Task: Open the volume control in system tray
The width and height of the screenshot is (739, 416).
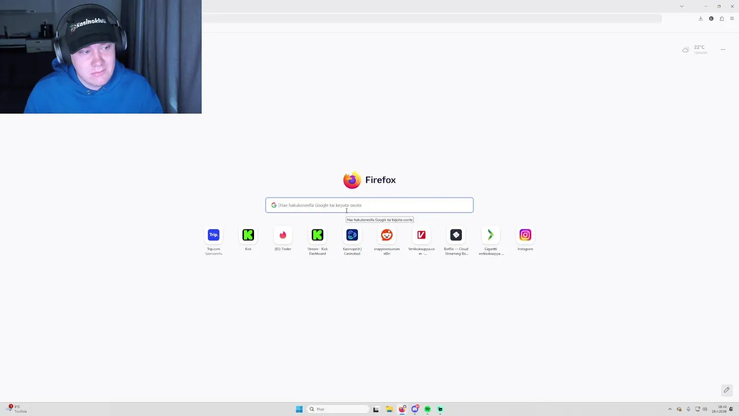Action: (x=705, y=409)
